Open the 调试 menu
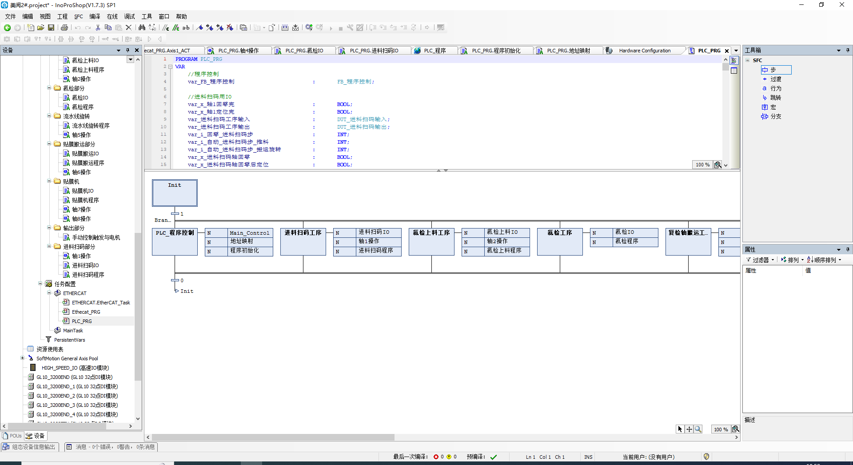 point(129,16)
